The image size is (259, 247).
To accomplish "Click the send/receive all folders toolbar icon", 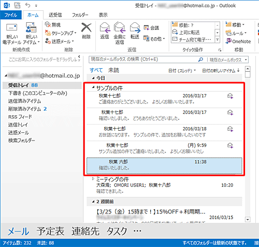I will [17, 5].
